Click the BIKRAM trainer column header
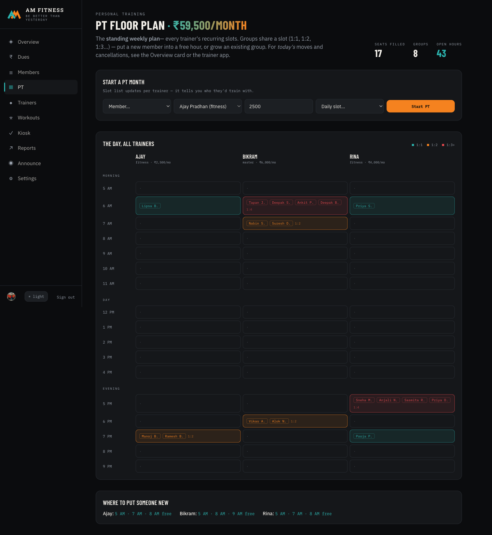 pyautogui.click(x=250, y=157)
